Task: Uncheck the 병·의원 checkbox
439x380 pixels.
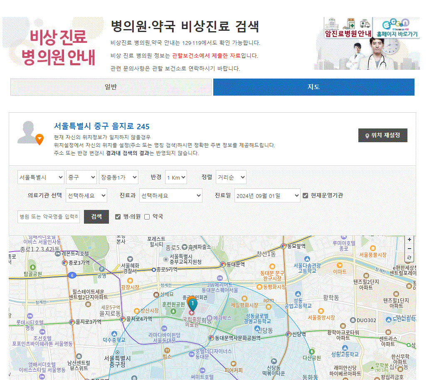Action: tap(118, 217)
